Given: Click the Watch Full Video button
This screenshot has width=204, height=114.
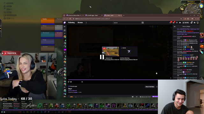Looking at the screenshot, I should 150,87.
